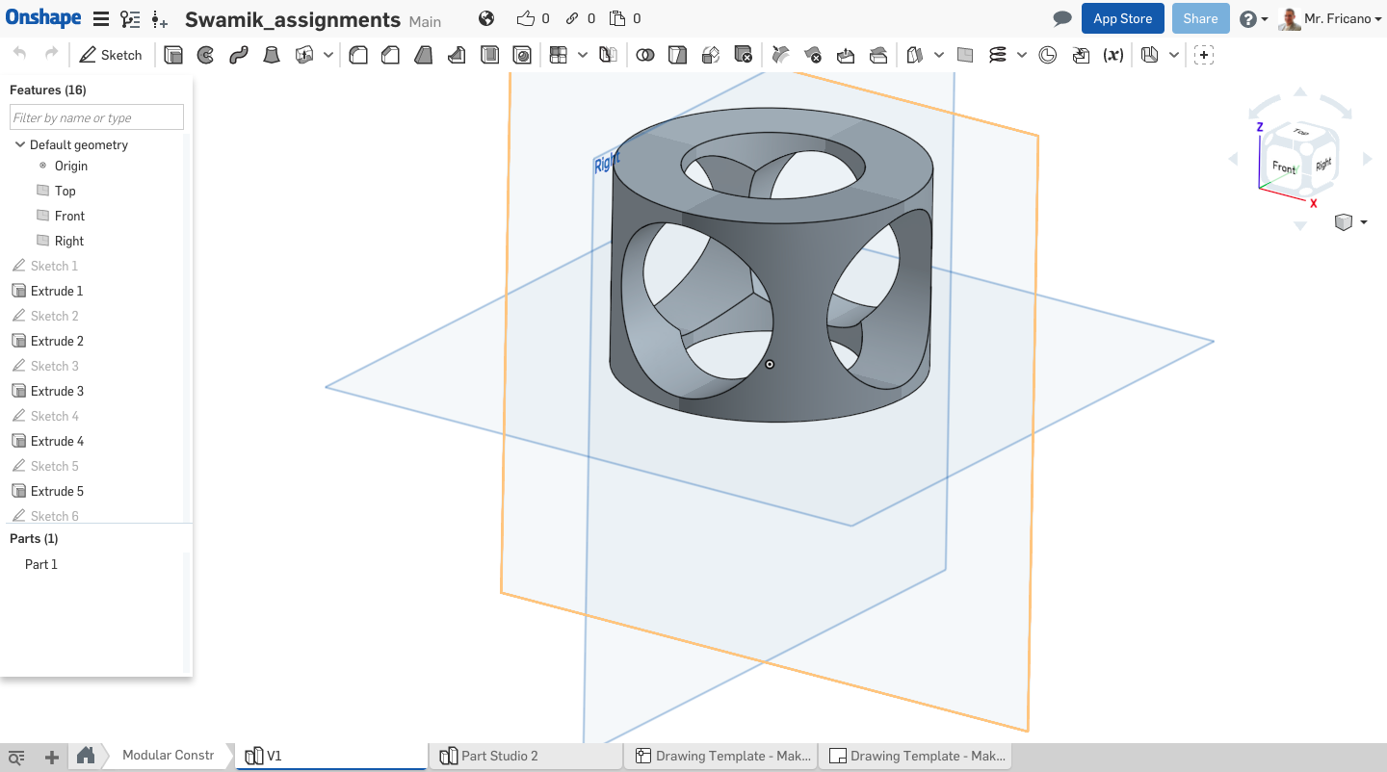The image size is (1387, 772).
Task: Select the Helix tool
Action: (998, 55)
